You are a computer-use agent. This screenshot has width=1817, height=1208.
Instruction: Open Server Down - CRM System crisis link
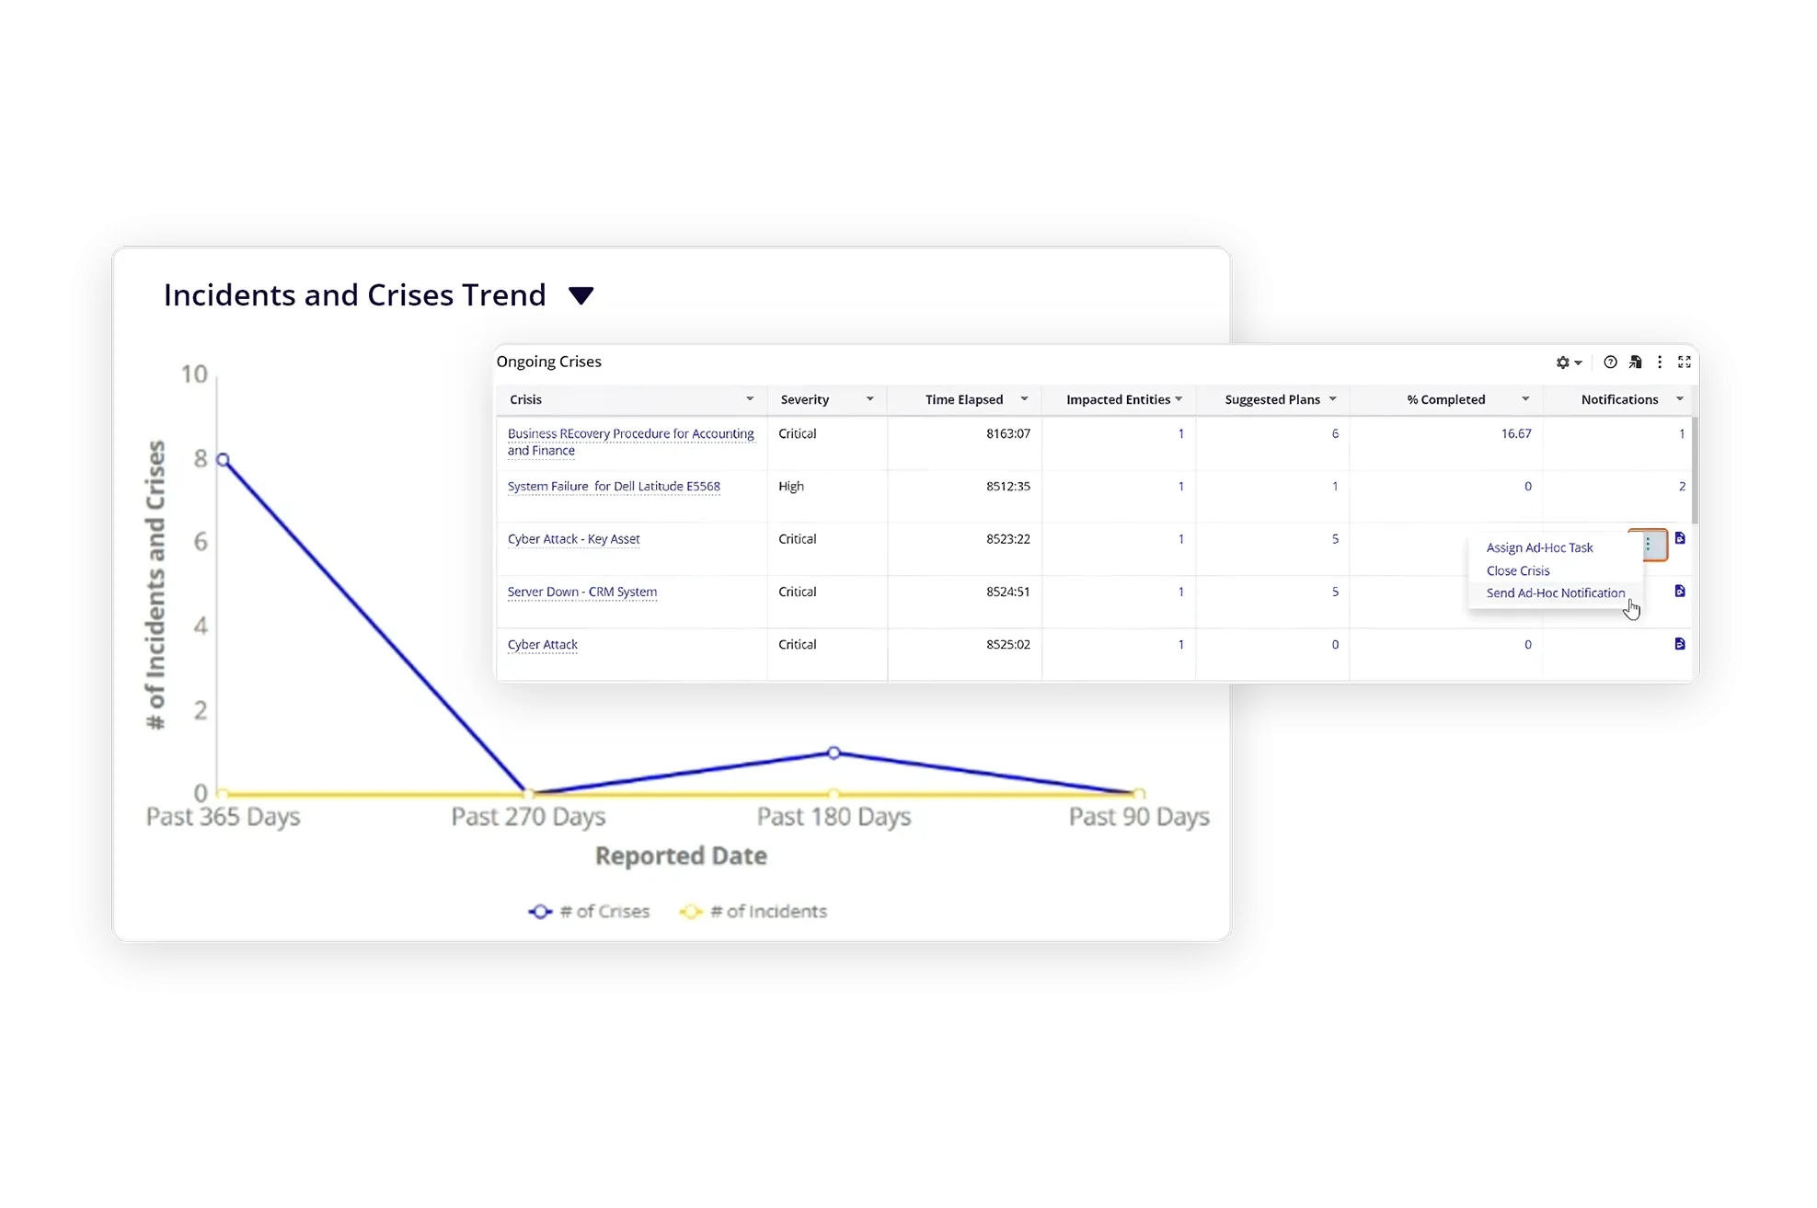[581, 592]
